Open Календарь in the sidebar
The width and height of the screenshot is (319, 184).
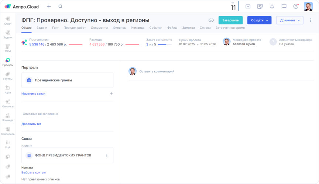coord(8,131)
